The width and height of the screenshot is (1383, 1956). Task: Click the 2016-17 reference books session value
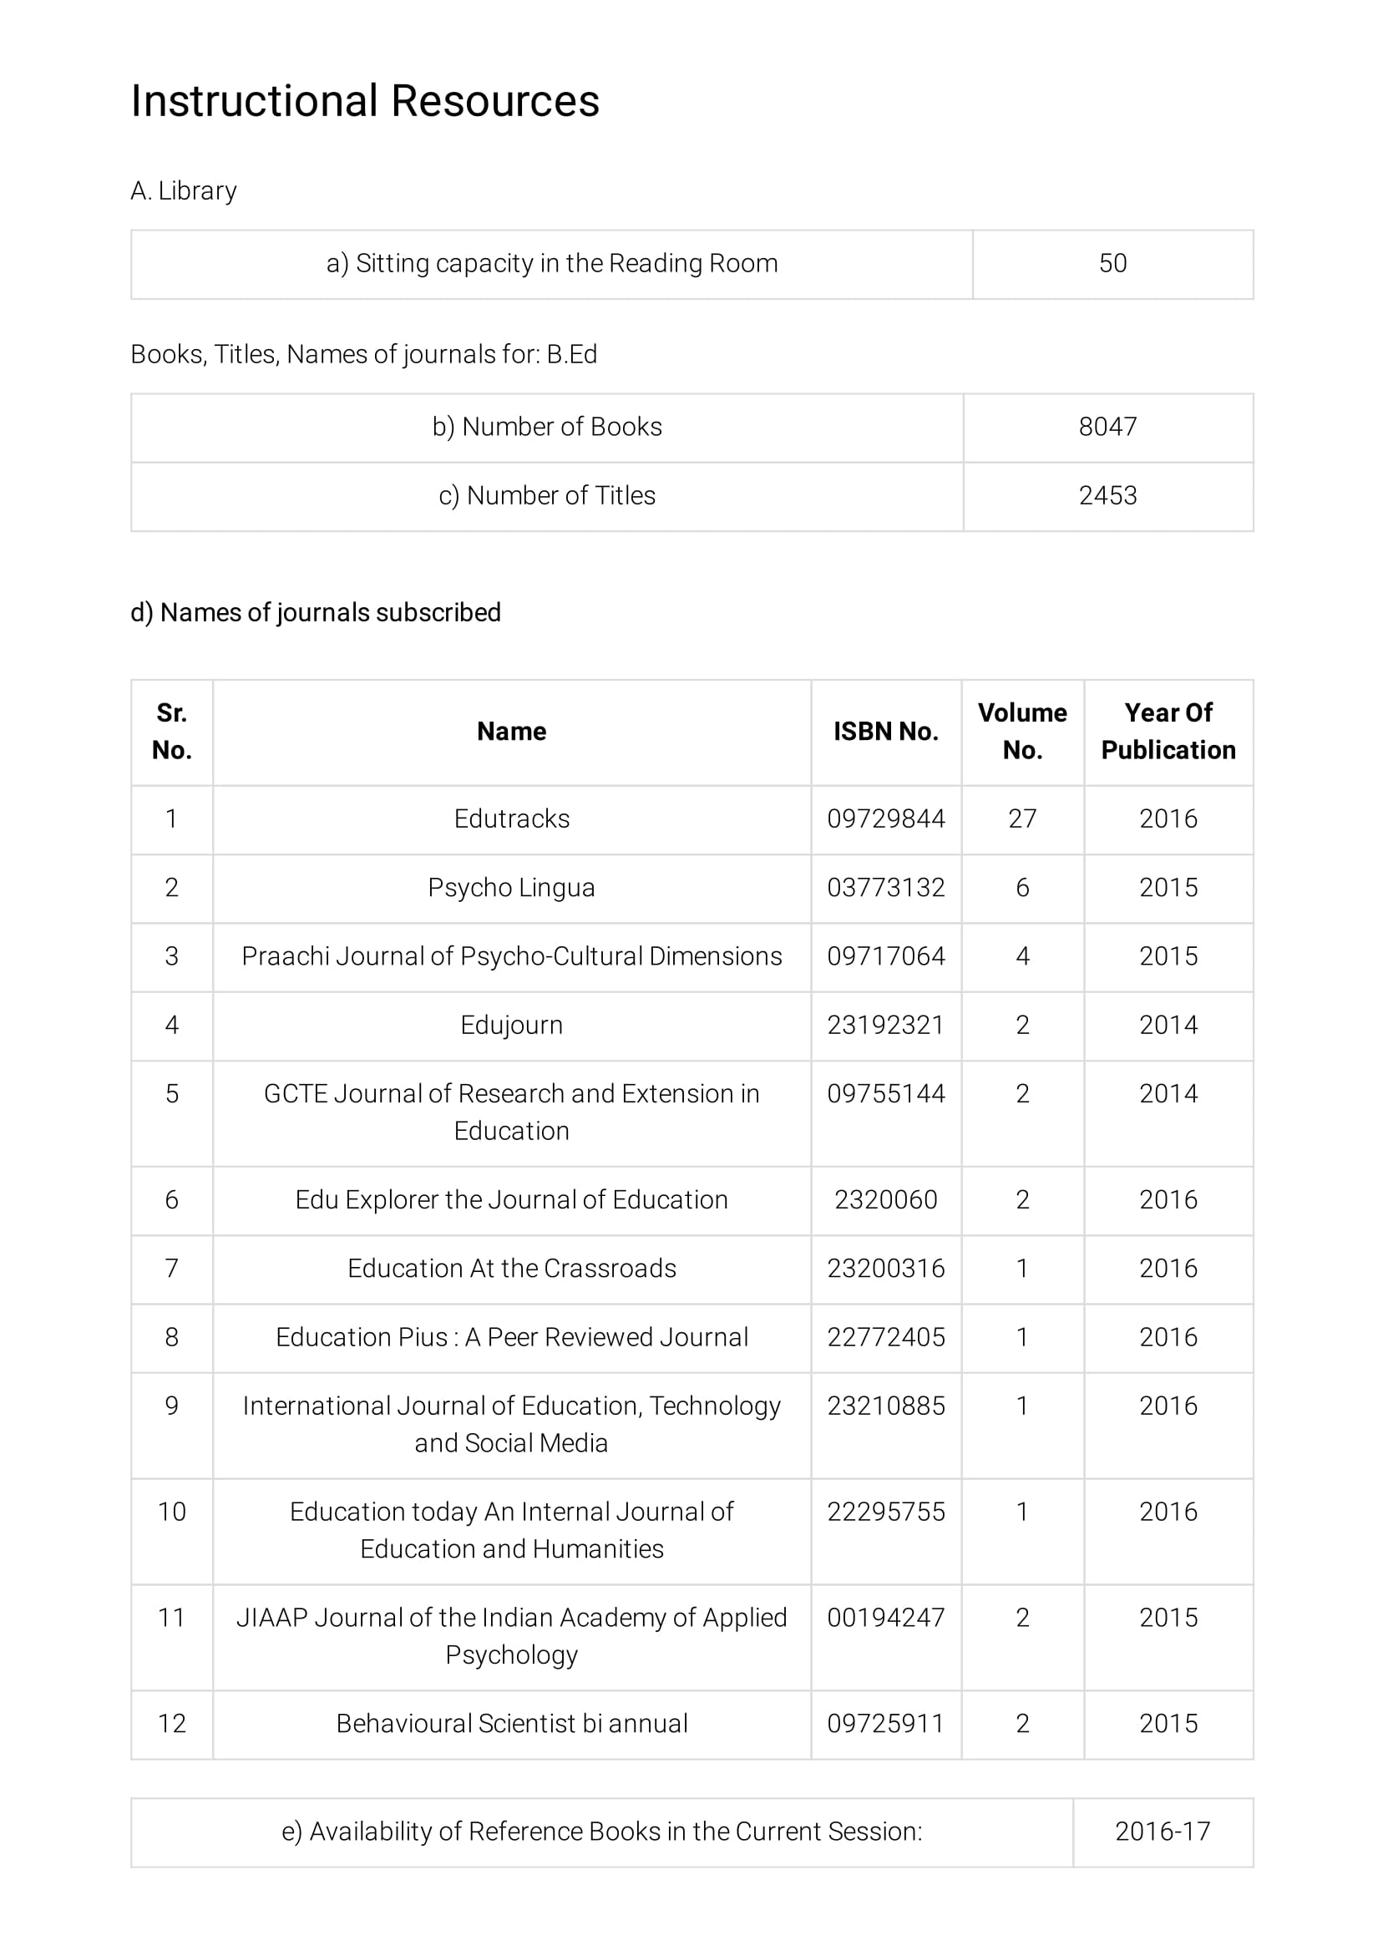tap(1163, 1832)
